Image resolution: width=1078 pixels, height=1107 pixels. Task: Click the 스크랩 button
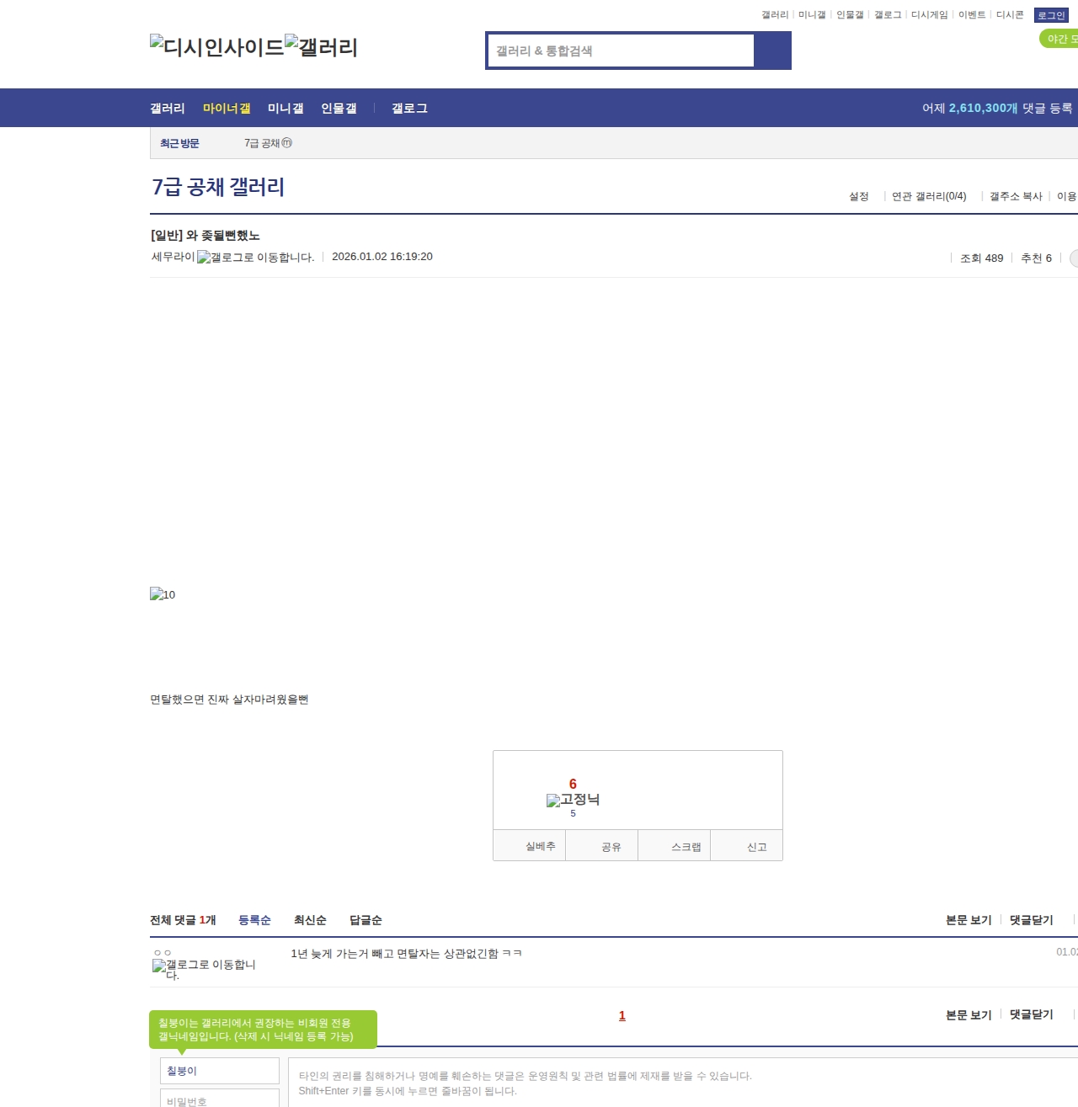click(675, 846)
